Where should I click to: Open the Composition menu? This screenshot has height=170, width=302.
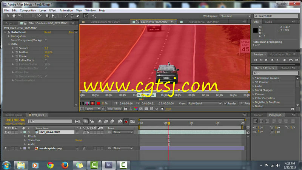coord(28,11)
